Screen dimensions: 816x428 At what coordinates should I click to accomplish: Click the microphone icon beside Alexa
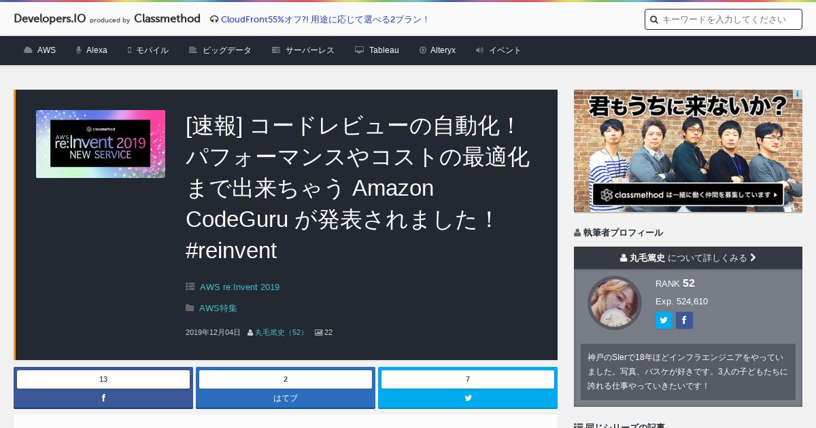pyautogui.click(x=79, y=50)
